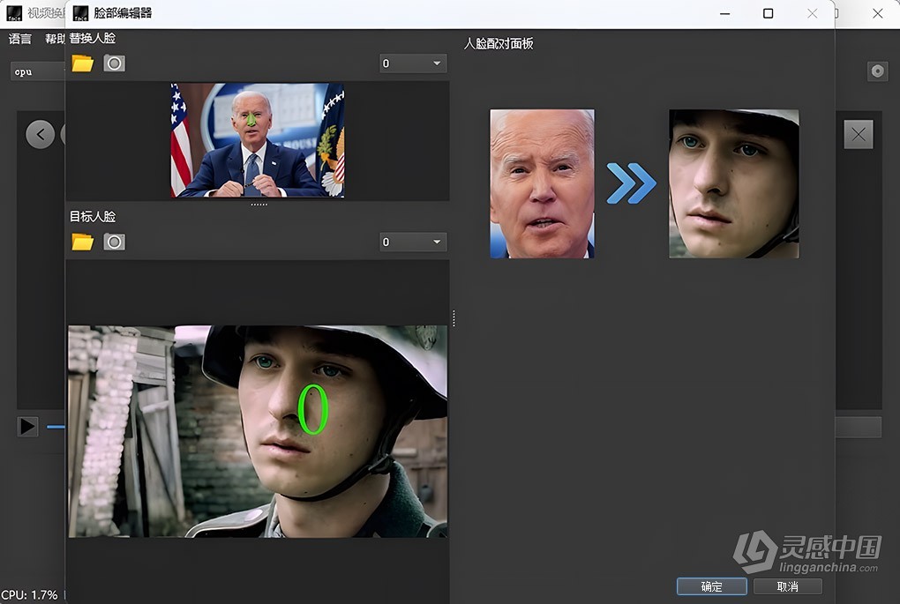Viewport: 900px width, 604px height.
Task: Minimize the 脸部编辑器 window
Action: (725, 13)
